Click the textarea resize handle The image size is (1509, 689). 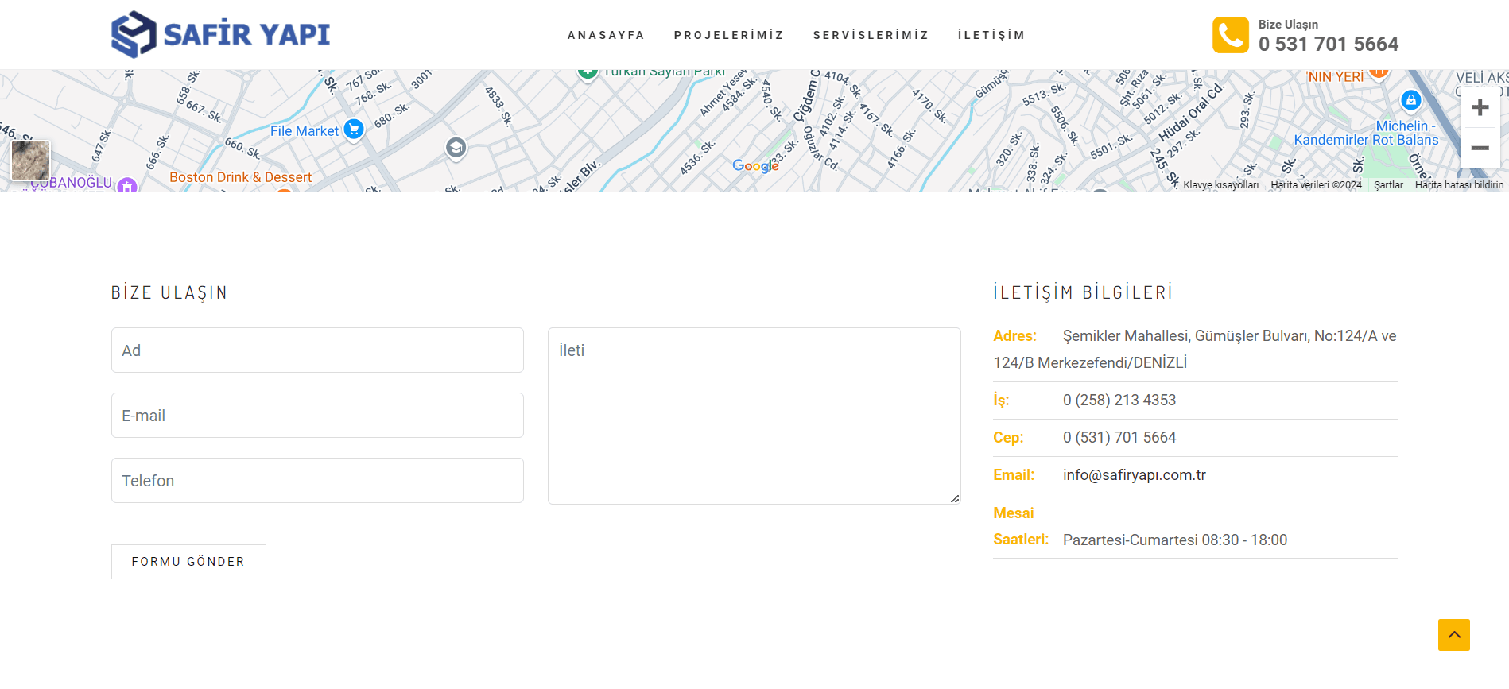point(954,498)
